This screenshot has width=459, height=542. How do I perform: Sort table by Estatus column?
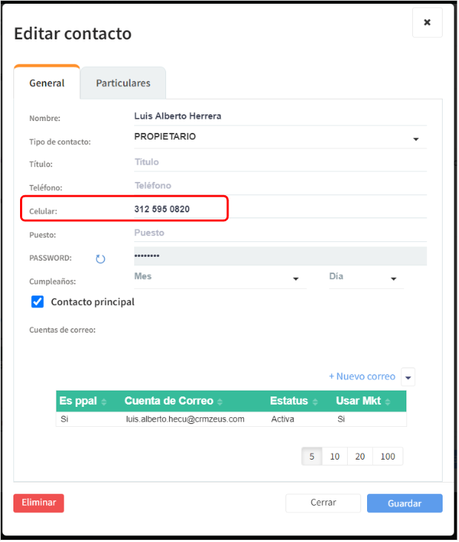295,401
